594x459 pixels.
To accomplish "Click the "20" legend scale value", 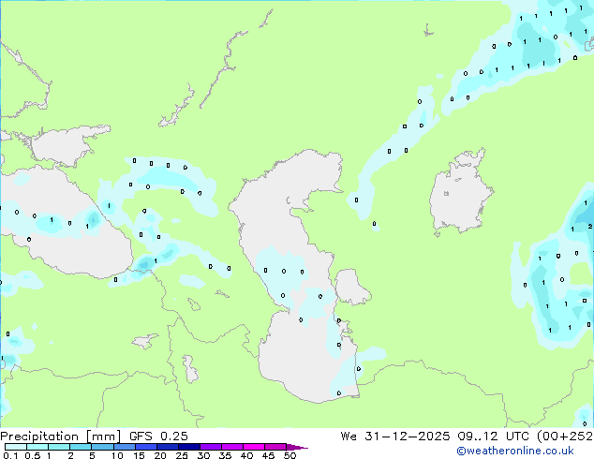I will click(160, 455).
